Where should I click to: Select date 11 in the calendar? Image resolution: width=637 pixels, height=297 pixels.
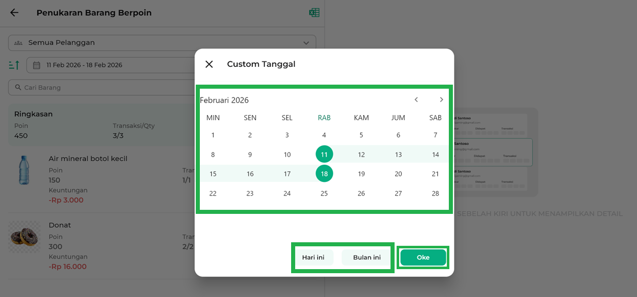324,155
